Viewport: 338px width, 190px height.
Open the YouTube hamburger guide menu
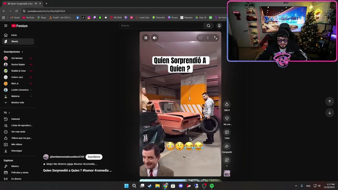[6, 26]
